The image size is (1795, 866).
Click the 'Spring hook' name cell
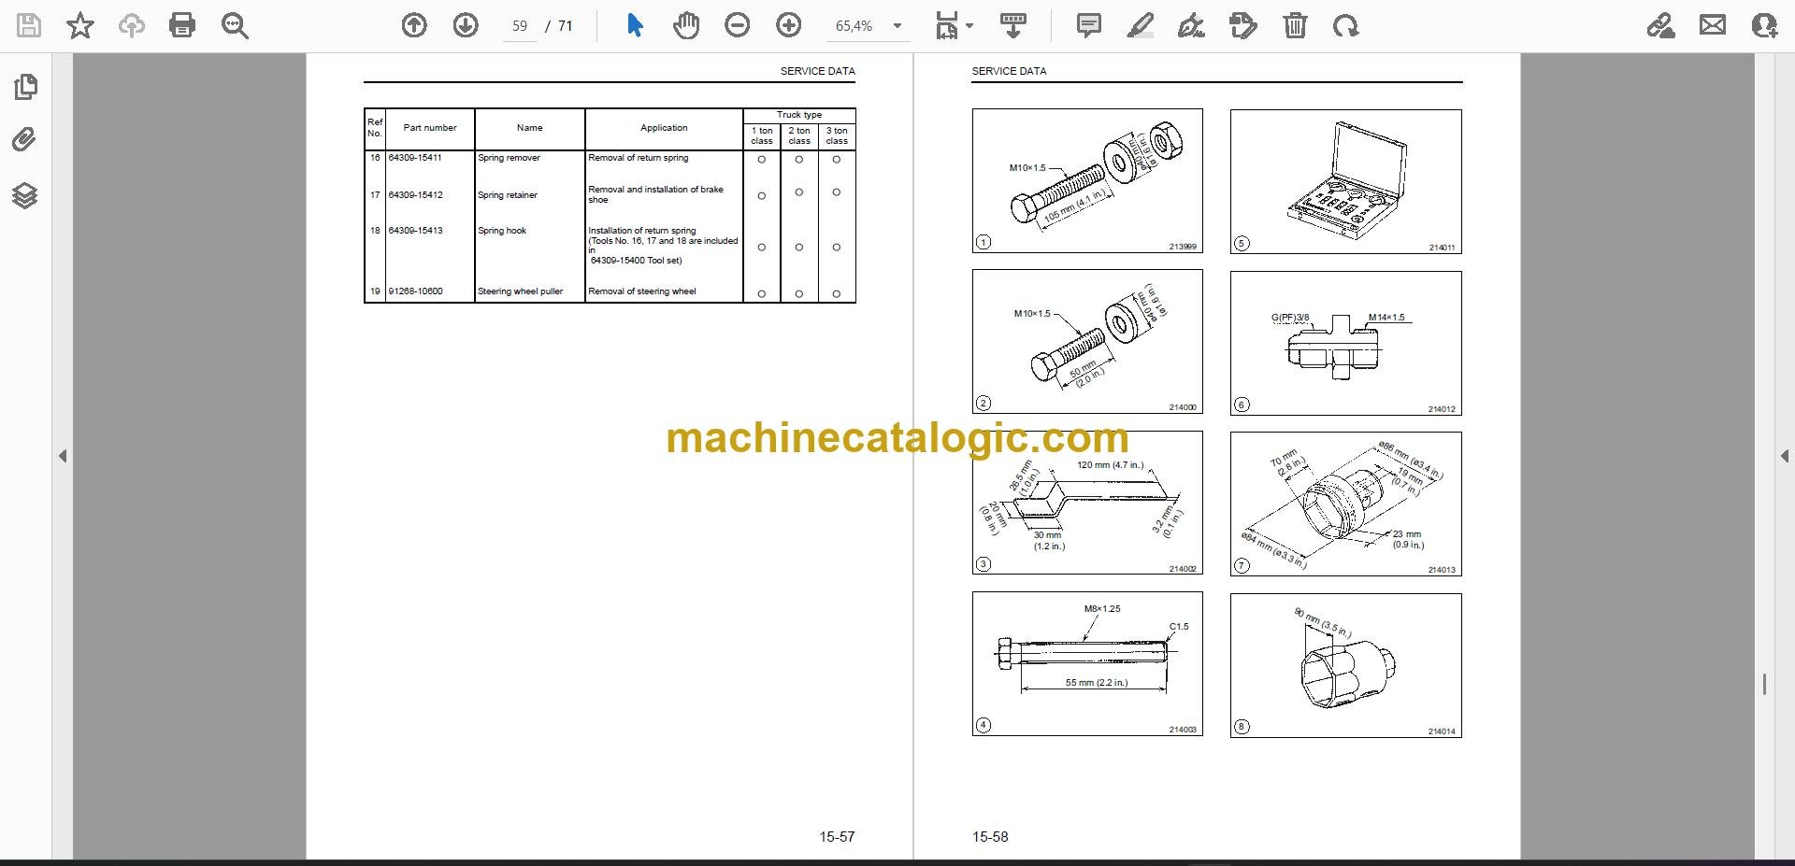[502, 231]
